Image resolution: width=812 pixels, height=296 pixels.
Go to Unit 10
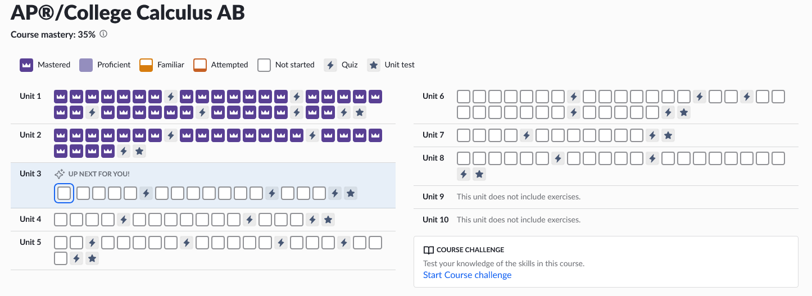coord(436,220)
